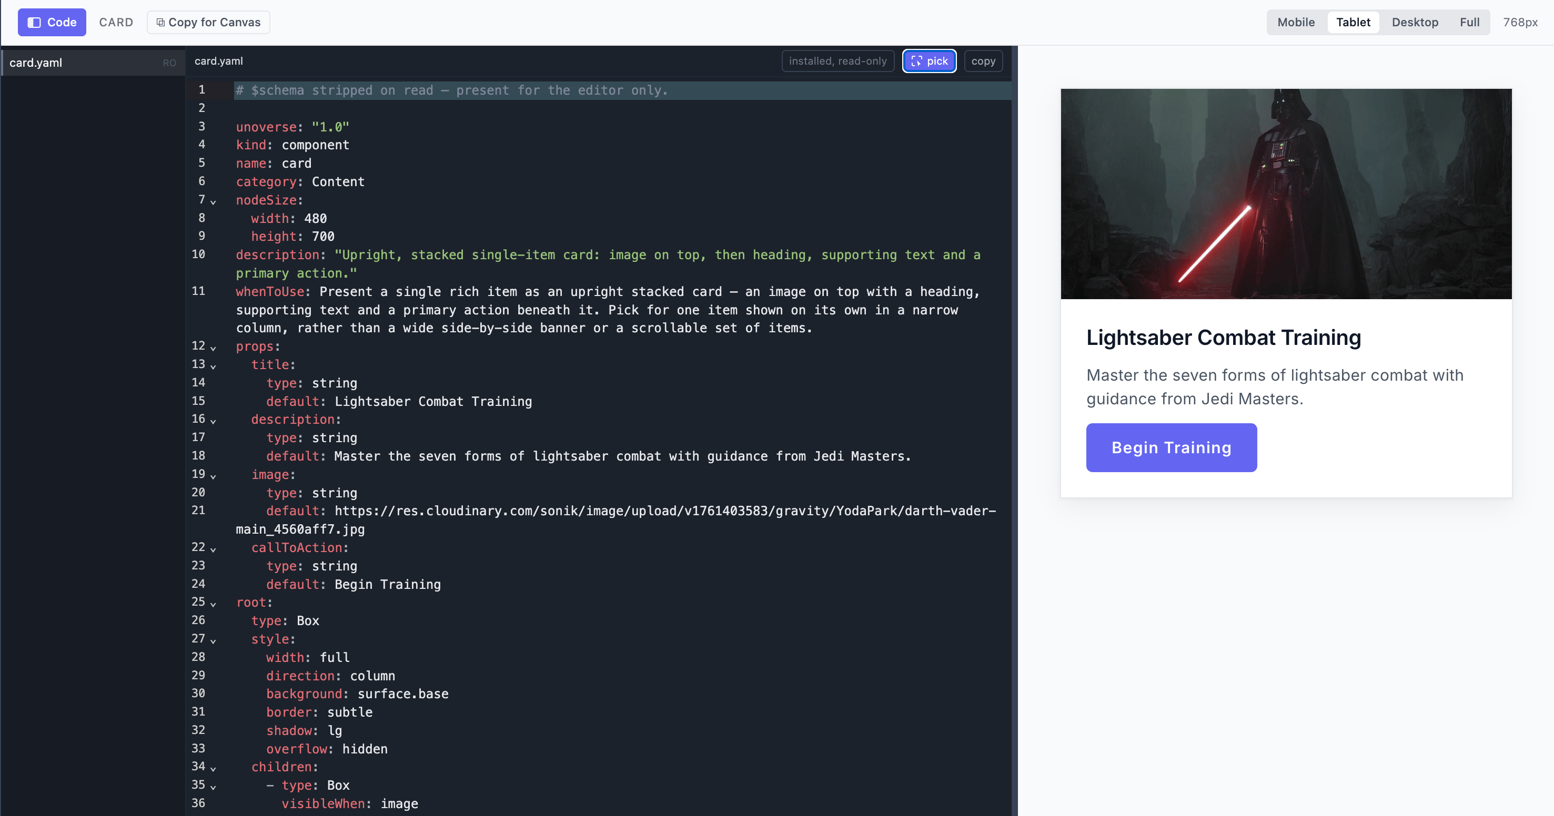Collapse style fold arrow at line 27
The image size is (1554, 816).
point(213,640)
